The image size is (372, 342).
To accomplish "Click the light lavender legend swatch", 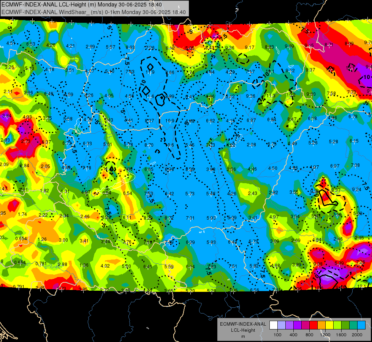I will click(x=282, y=325).
